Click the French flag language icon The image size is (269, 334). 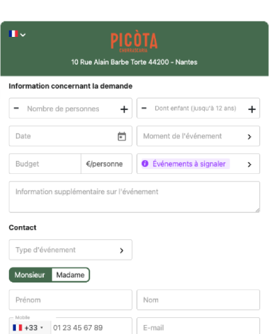(13, 34)
